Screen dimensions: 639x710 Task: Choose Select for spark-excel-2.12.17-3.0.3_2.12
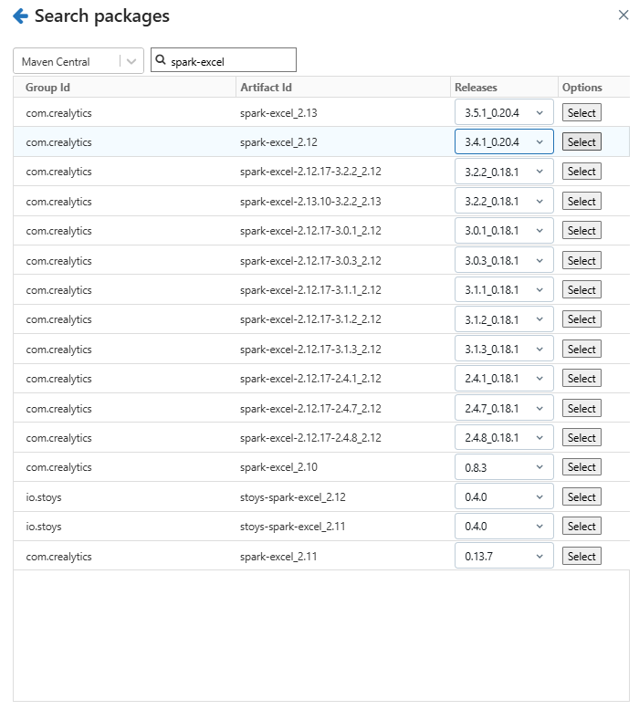(581, 260)
